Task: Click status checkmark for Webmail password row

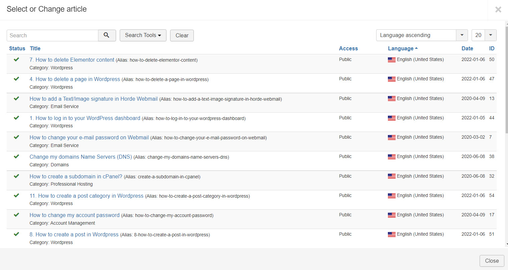Action: (x=16, y=137)
